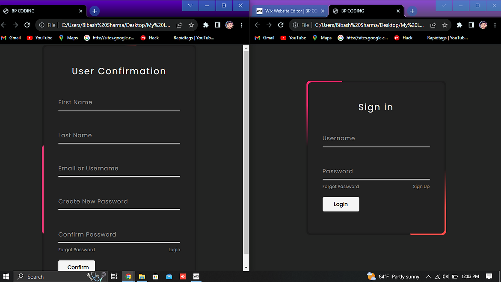
Task: Click the share icon in the left address bar
Action: (x=180, y=25)
